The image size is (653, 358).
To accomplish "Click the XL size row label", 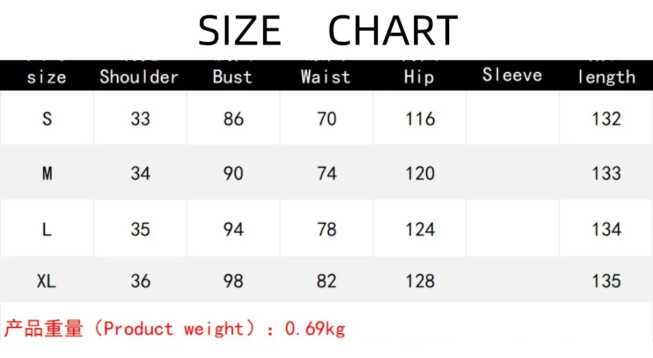I will click(47, 281).
